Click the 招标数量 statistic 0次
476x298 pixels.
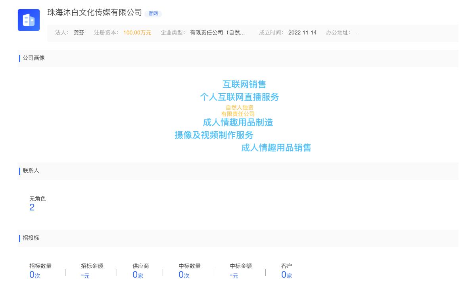pyautogui.click(x=34, y=275)
